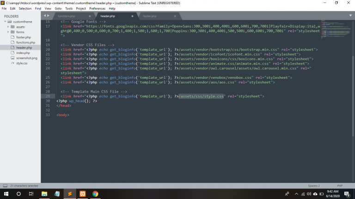The height and width of the screenshot is (199, 355).
Task: Click the unsaved dot on header.php tab
Action: point(133,16)
